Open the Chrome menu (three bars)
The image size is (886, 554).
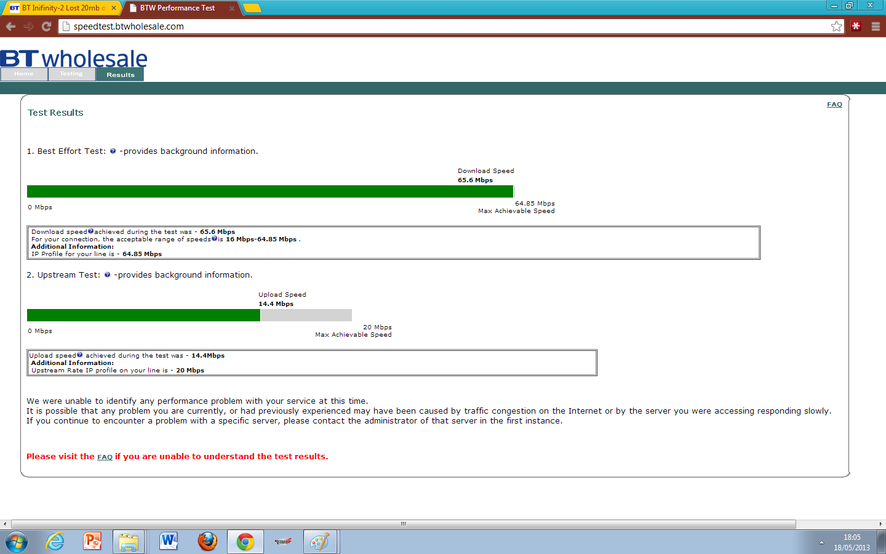point(876,26)
